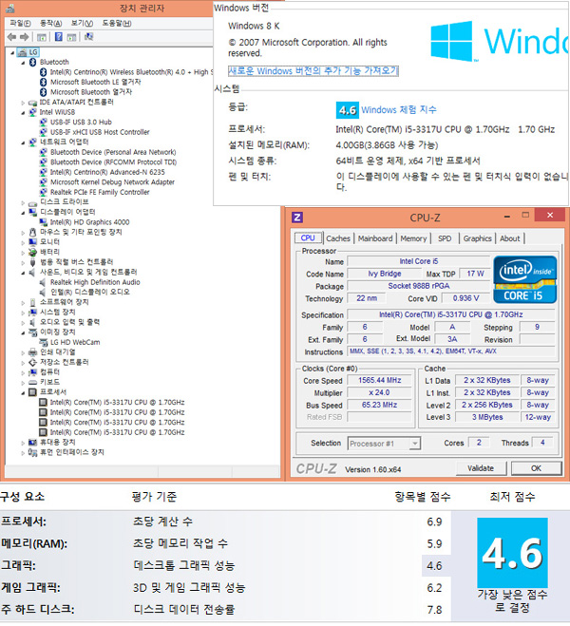Screen dimensions: 570x626
Task: Open the 파일(F) menu
Action: point(20,23)
